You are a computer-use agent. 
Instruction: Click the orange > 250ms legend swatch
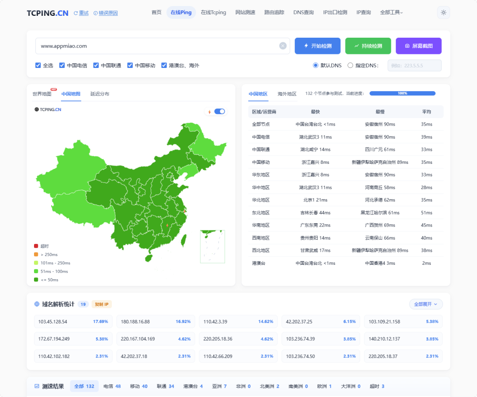click(x=36, y=255)
